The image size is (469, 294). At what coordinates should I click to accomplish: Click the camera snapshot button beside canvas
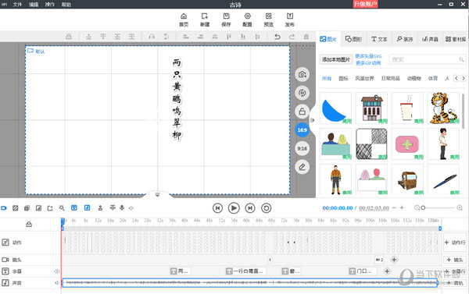tap(302, 75)
